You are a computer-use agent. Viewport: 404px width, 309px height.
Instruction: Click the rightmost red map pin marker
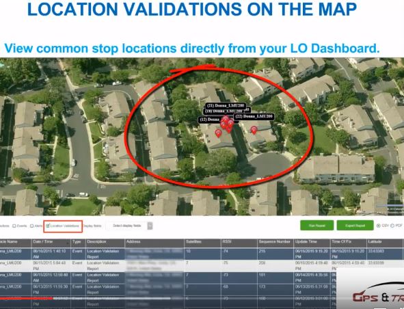254,130
